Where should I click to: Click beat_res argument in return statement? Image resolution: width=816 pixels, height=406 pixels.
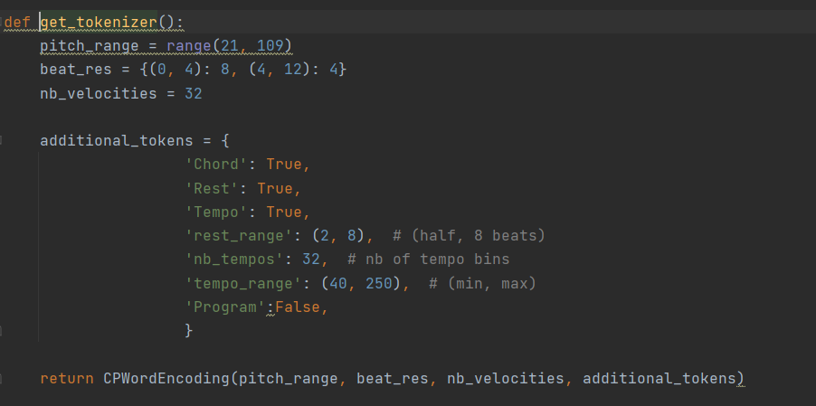coord(392,379)
